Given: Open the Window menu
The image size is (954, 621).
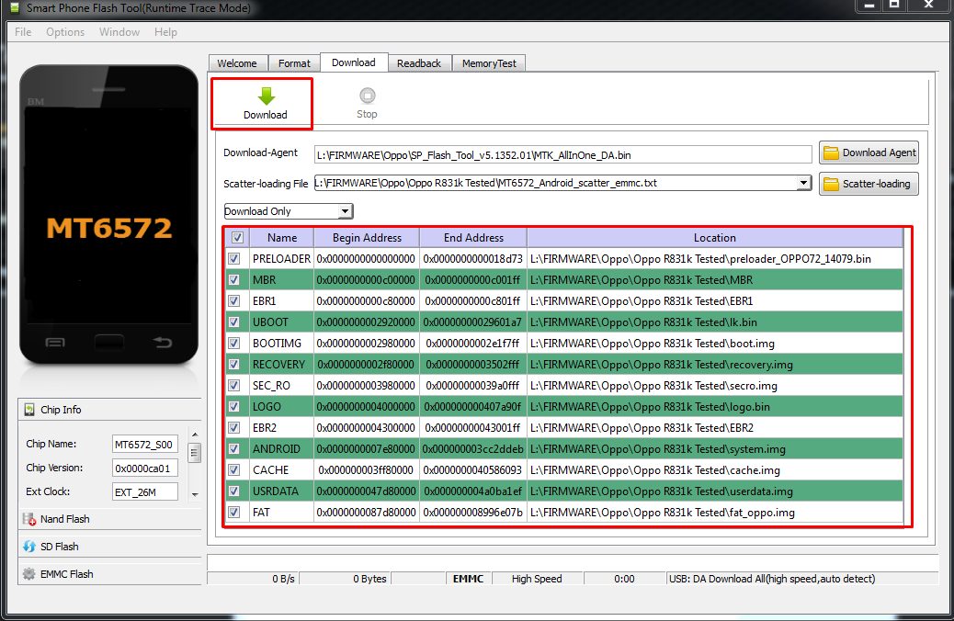Looking at the screenshot, I should [119, 32].
